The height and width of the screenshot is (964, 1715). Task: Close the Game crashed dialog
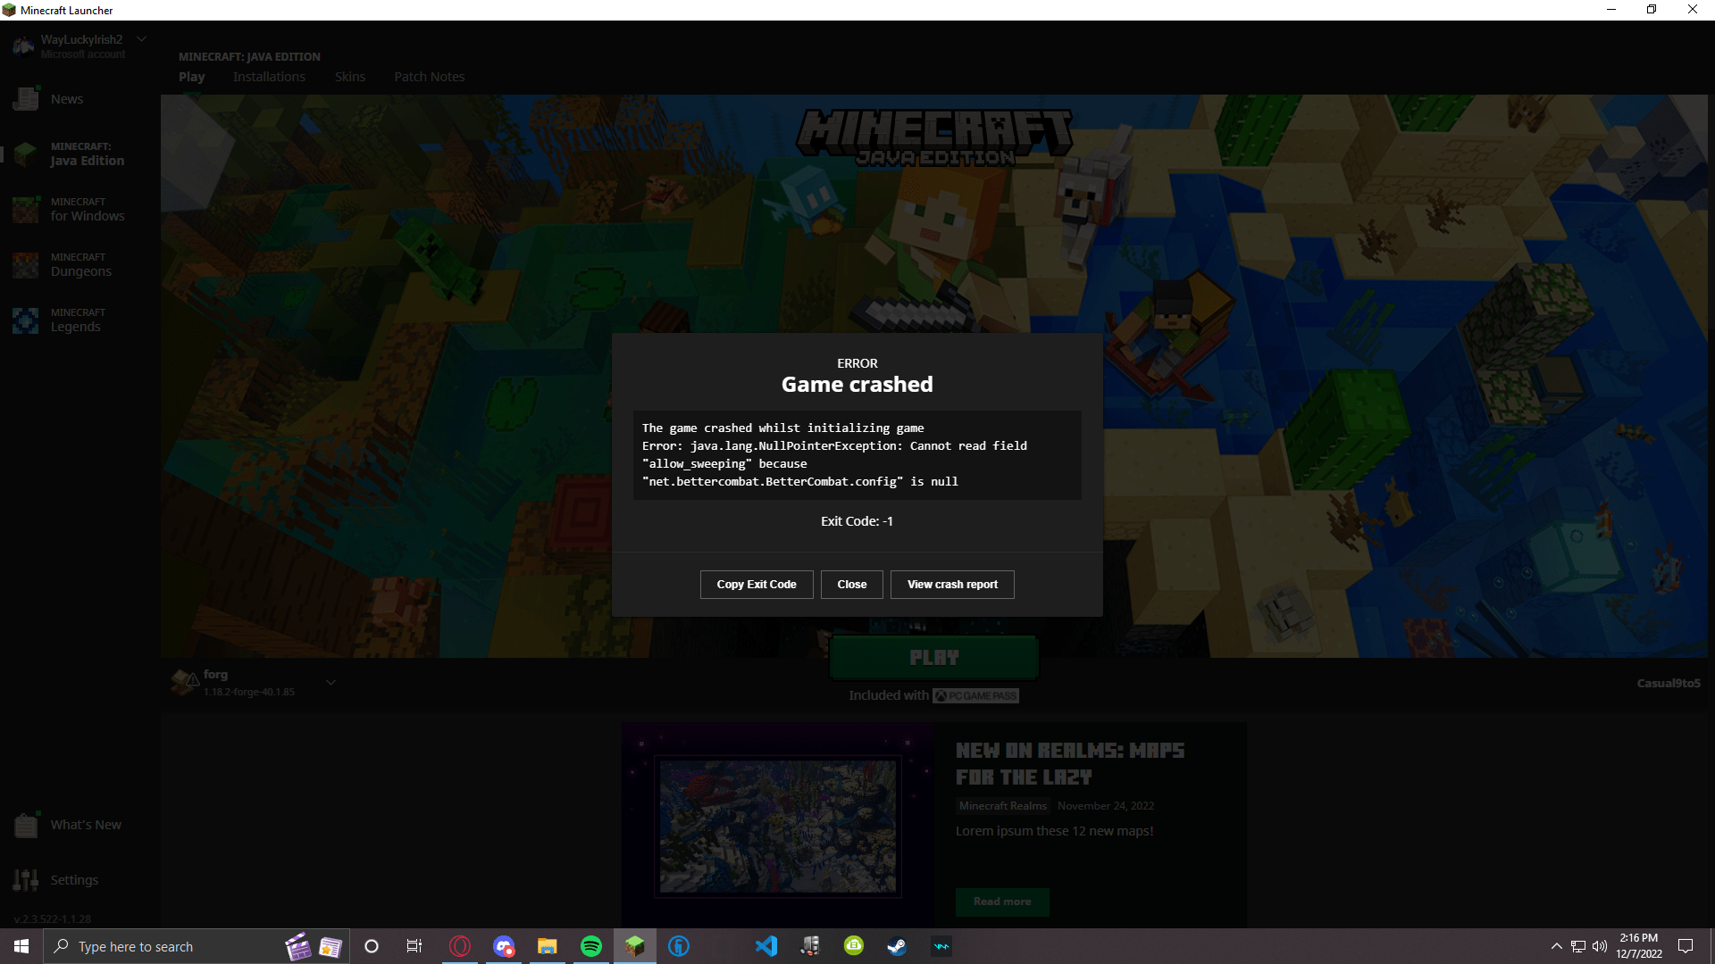(851, 585)
